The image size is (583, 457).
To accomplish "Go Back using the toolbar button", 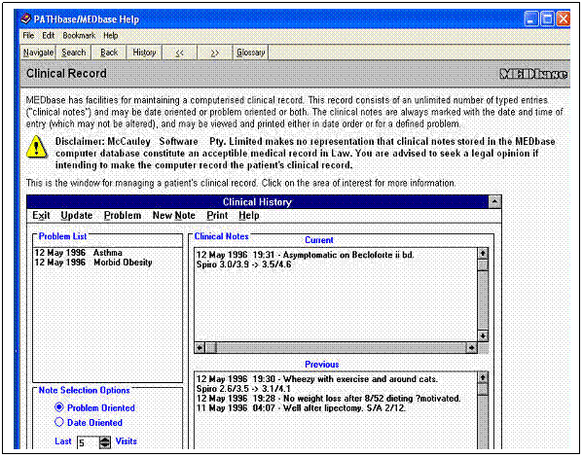I will coord(109,53).
